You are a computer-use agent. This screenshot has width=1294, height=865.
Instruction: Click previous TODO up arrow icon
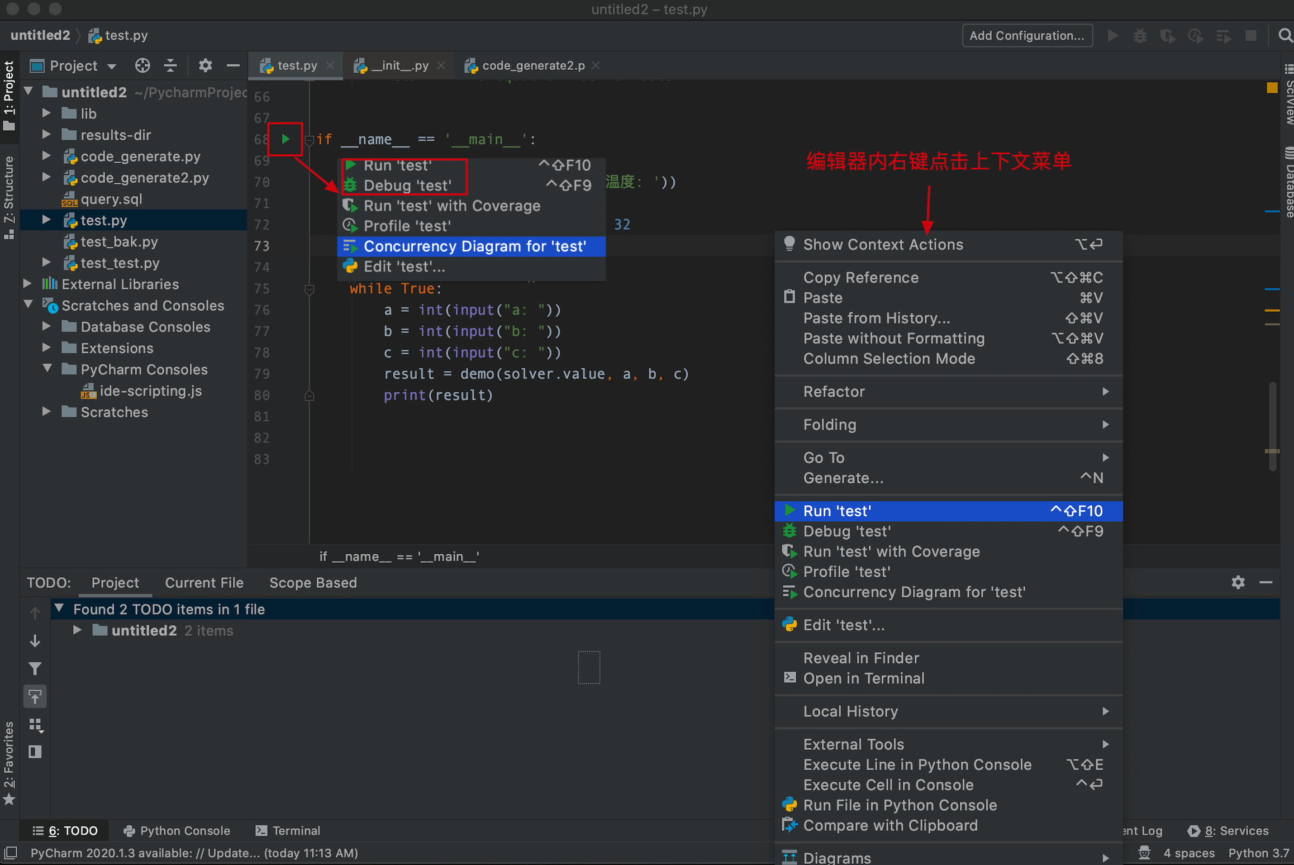tap(35, 613)
